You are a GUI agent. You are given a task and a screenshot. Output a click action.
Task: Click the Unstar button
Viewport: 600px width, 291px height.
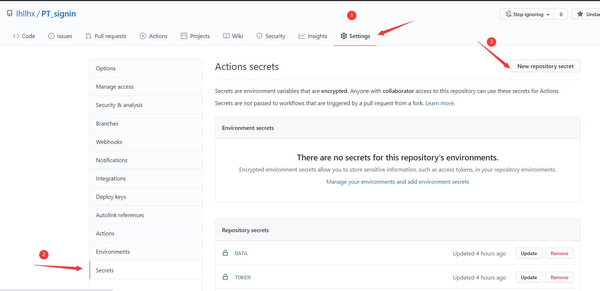586,14
